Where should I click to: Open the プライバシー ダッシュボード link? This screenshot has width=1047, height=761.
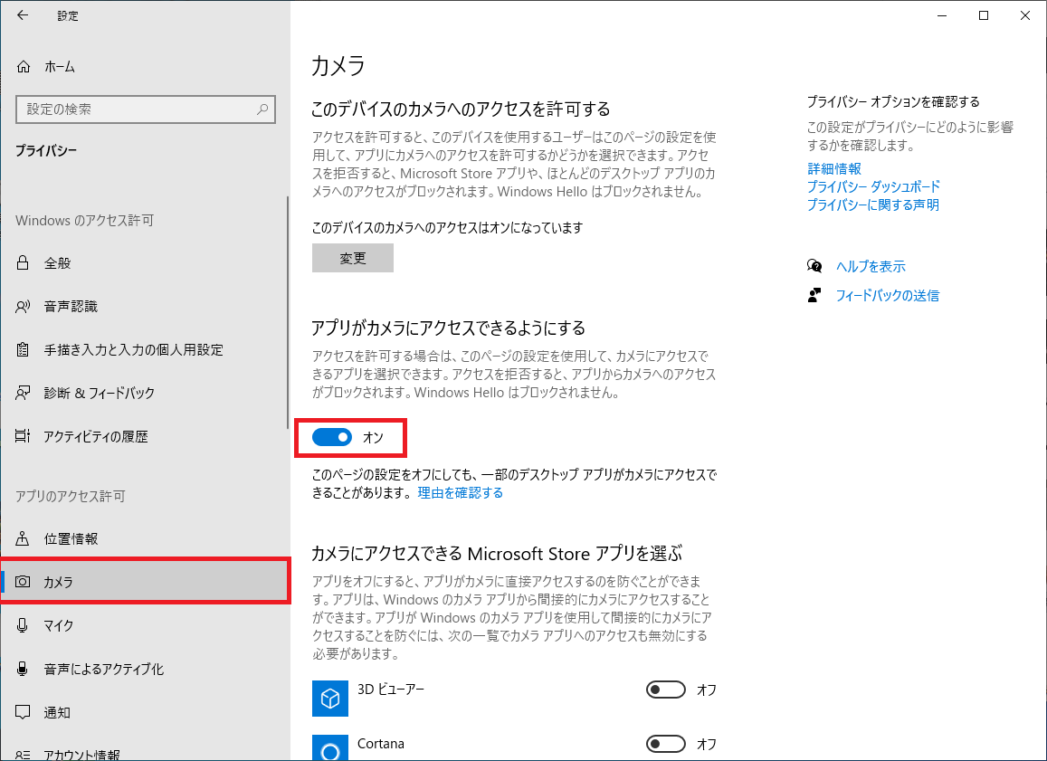point(873,186)
